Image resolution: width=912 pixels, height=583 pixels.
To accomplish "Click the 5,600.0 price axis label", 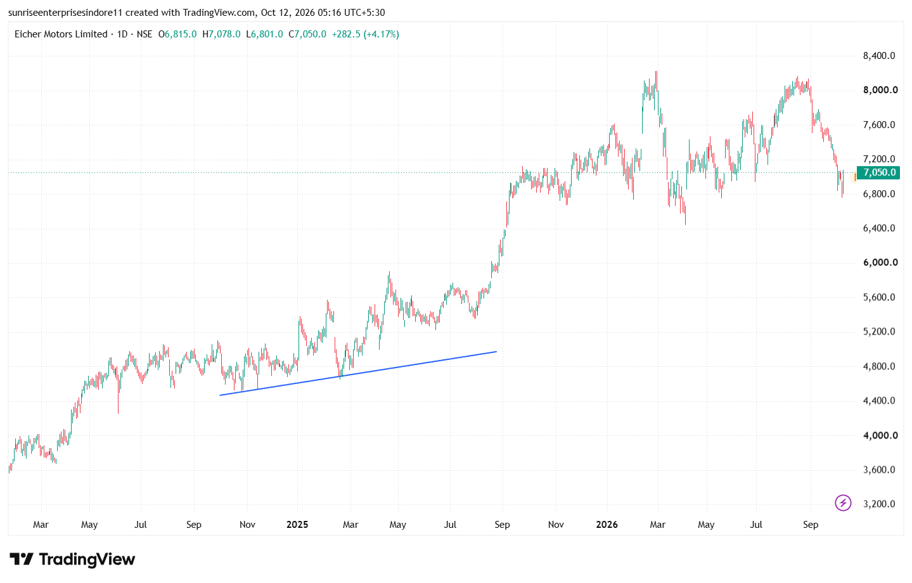I will pos(879,297).
